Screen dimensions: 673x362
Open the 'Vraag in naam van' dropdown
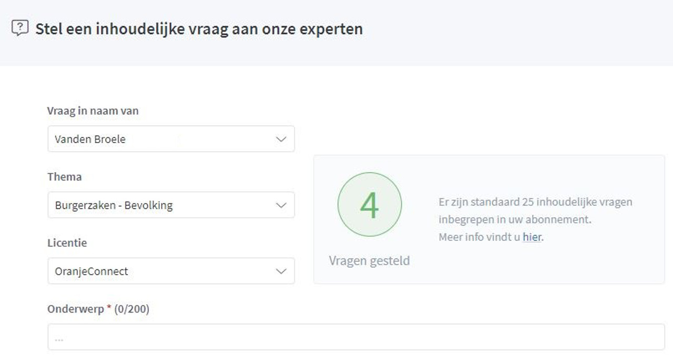(171, 139)
